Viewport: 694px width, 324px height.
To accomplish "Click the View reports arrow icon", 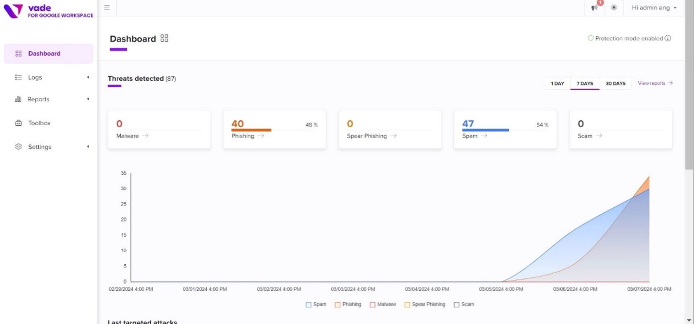I will (x=670, y=83).
